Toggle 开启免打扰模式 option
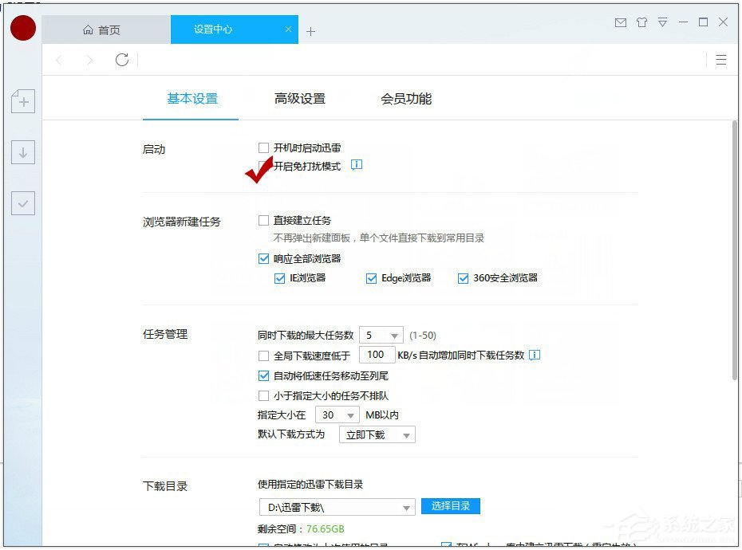 [263, 167]
